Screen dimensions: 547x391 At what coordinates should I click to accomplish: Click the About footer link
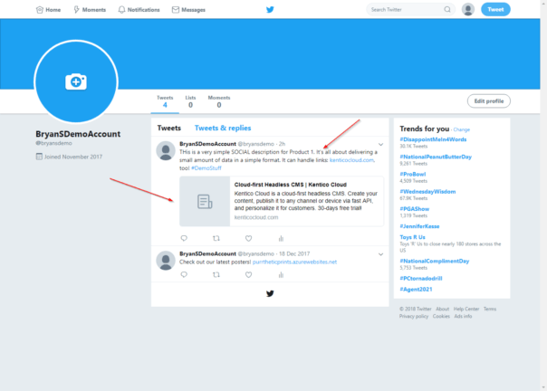tap(442, 309)
